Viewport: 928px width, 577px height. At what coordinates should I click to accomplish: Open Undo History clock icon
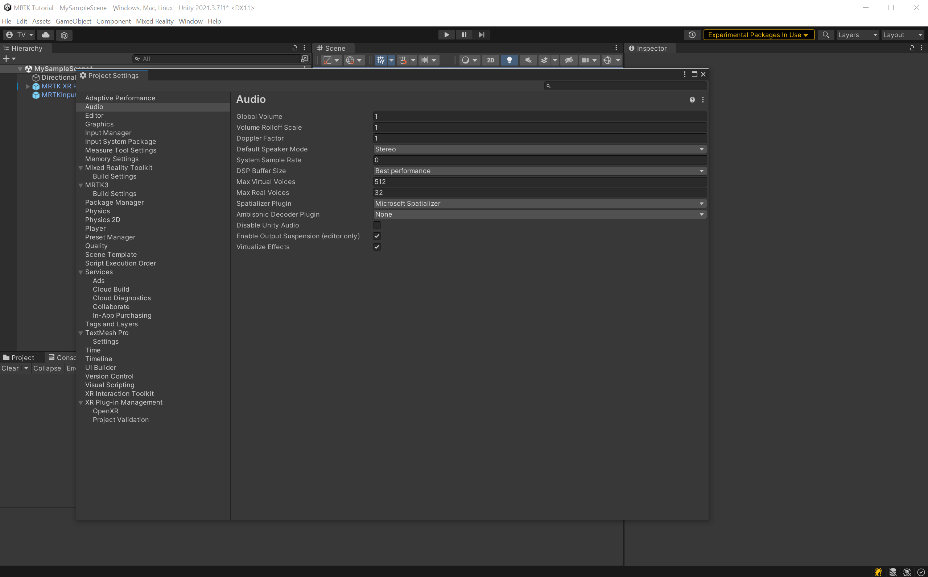coord(692,35)
